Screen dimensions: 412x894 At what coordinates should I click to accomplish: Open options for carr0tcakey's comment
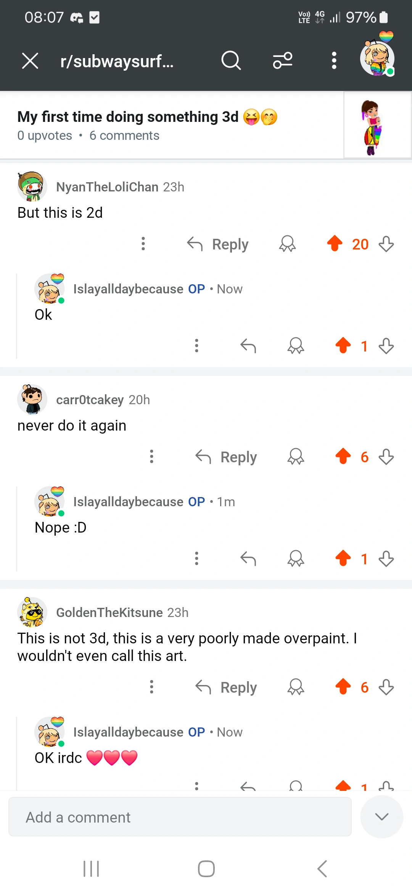151,457
